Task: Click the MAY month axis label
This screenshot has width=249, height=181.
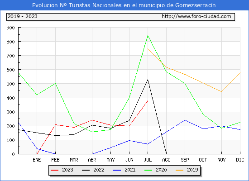Action: 110,160
